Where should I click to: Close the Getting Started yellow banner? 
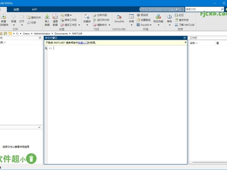pos(186,42)
